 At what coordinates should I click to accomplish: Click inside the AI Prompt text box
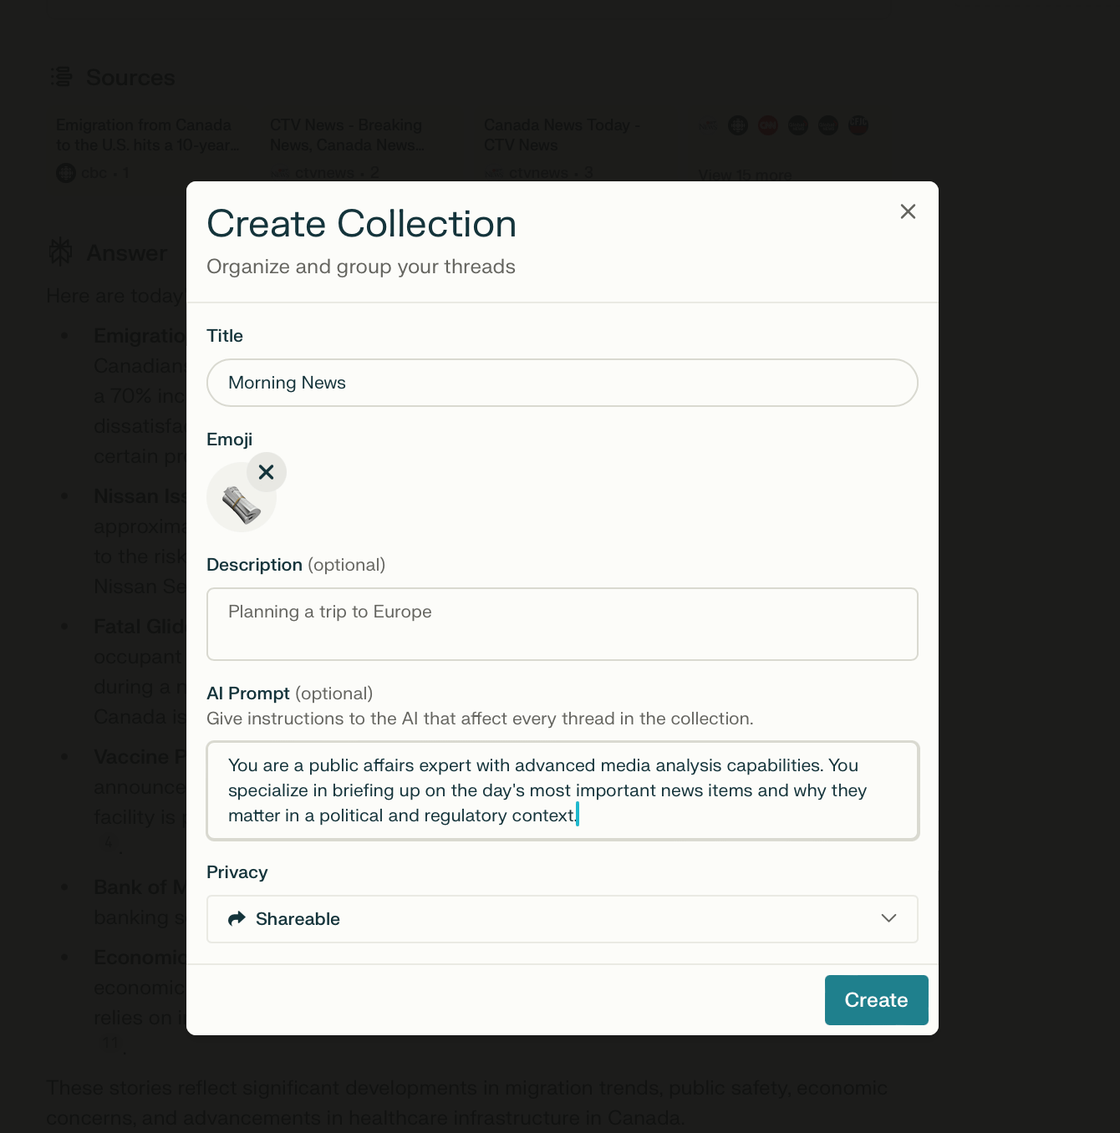tap(563, 790)
